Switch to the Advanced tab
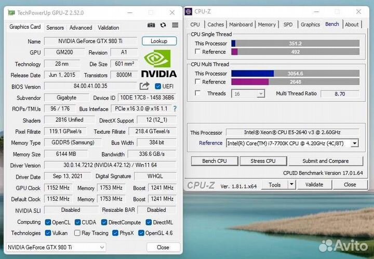The height and width of the screenshot is (259, 374). pos(81,27)
